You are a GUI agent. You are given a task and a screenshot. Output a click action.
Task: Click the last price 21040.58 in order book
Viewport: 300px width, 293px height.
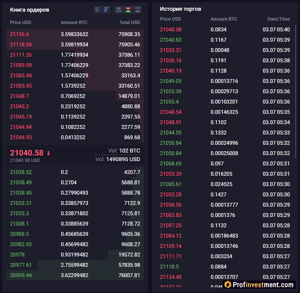27,153
